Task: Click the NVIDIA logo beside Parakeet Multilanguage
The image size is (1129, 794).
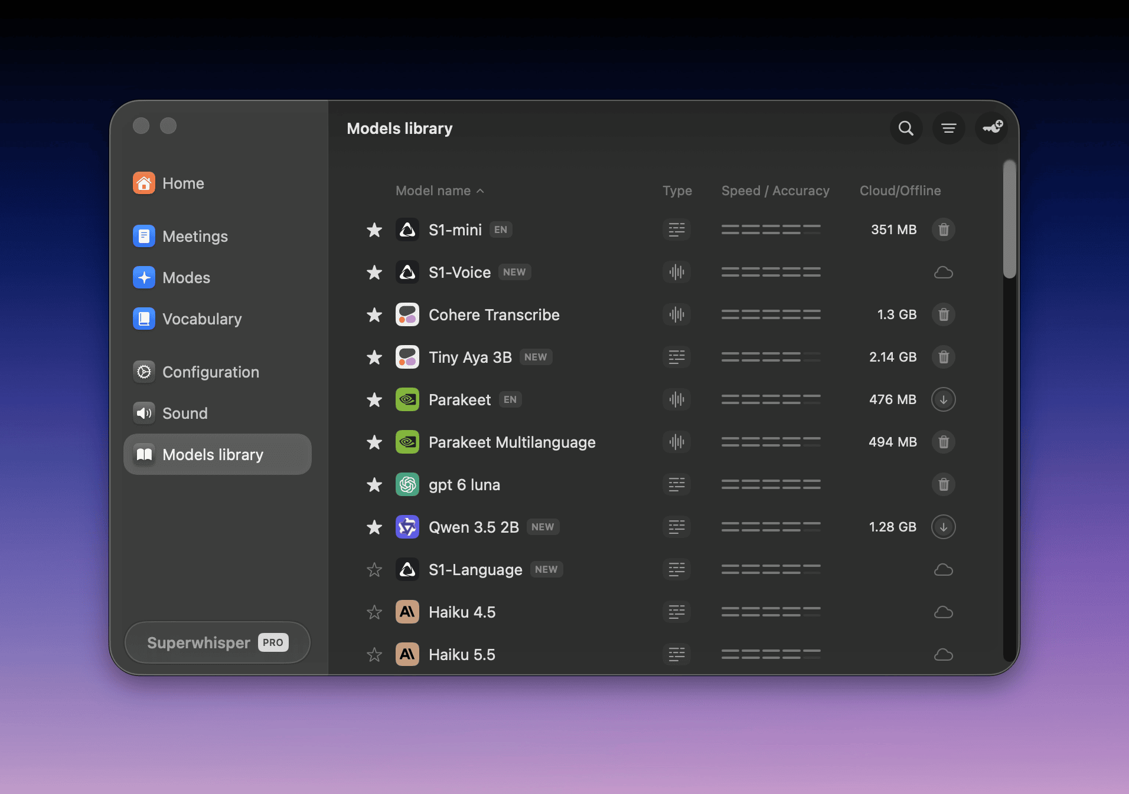Action: point(407,442)
